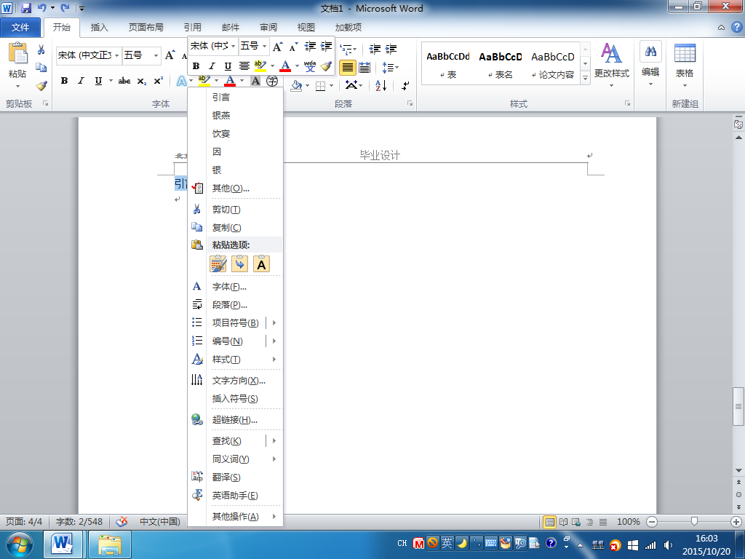Click Format Painter on the mini toolbar
The image size is (745, 559).
coord(326,66)
